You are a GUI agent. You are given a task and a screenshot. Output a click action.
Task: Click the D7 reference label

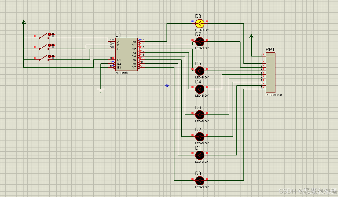point(198,34)
